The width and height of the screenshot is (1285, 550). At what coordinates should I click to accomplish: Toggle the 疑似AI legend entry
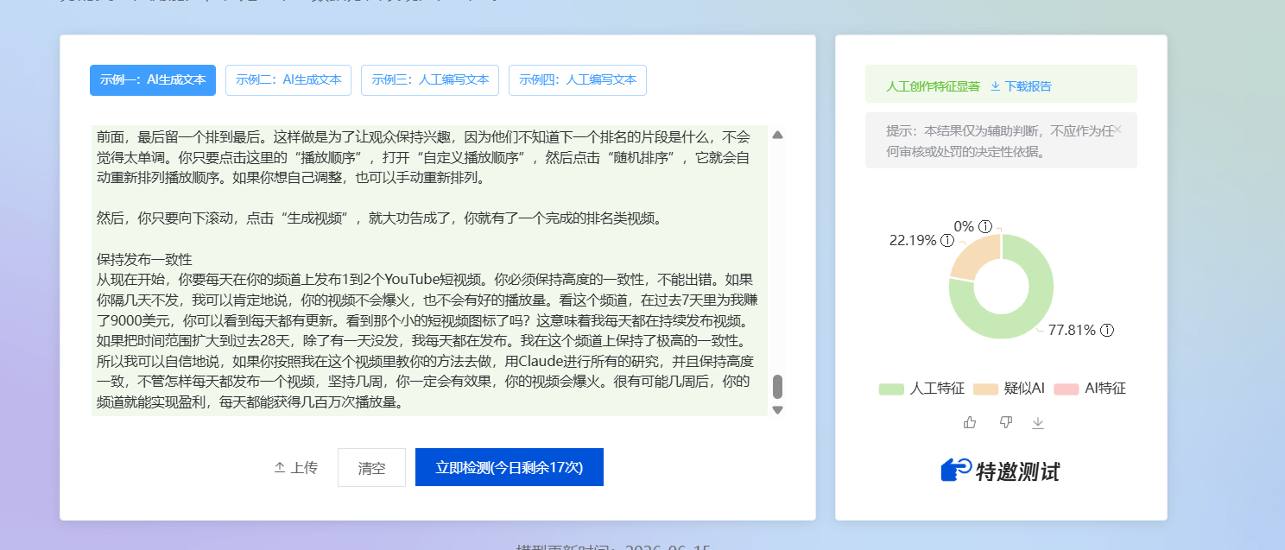point(1009,389)
